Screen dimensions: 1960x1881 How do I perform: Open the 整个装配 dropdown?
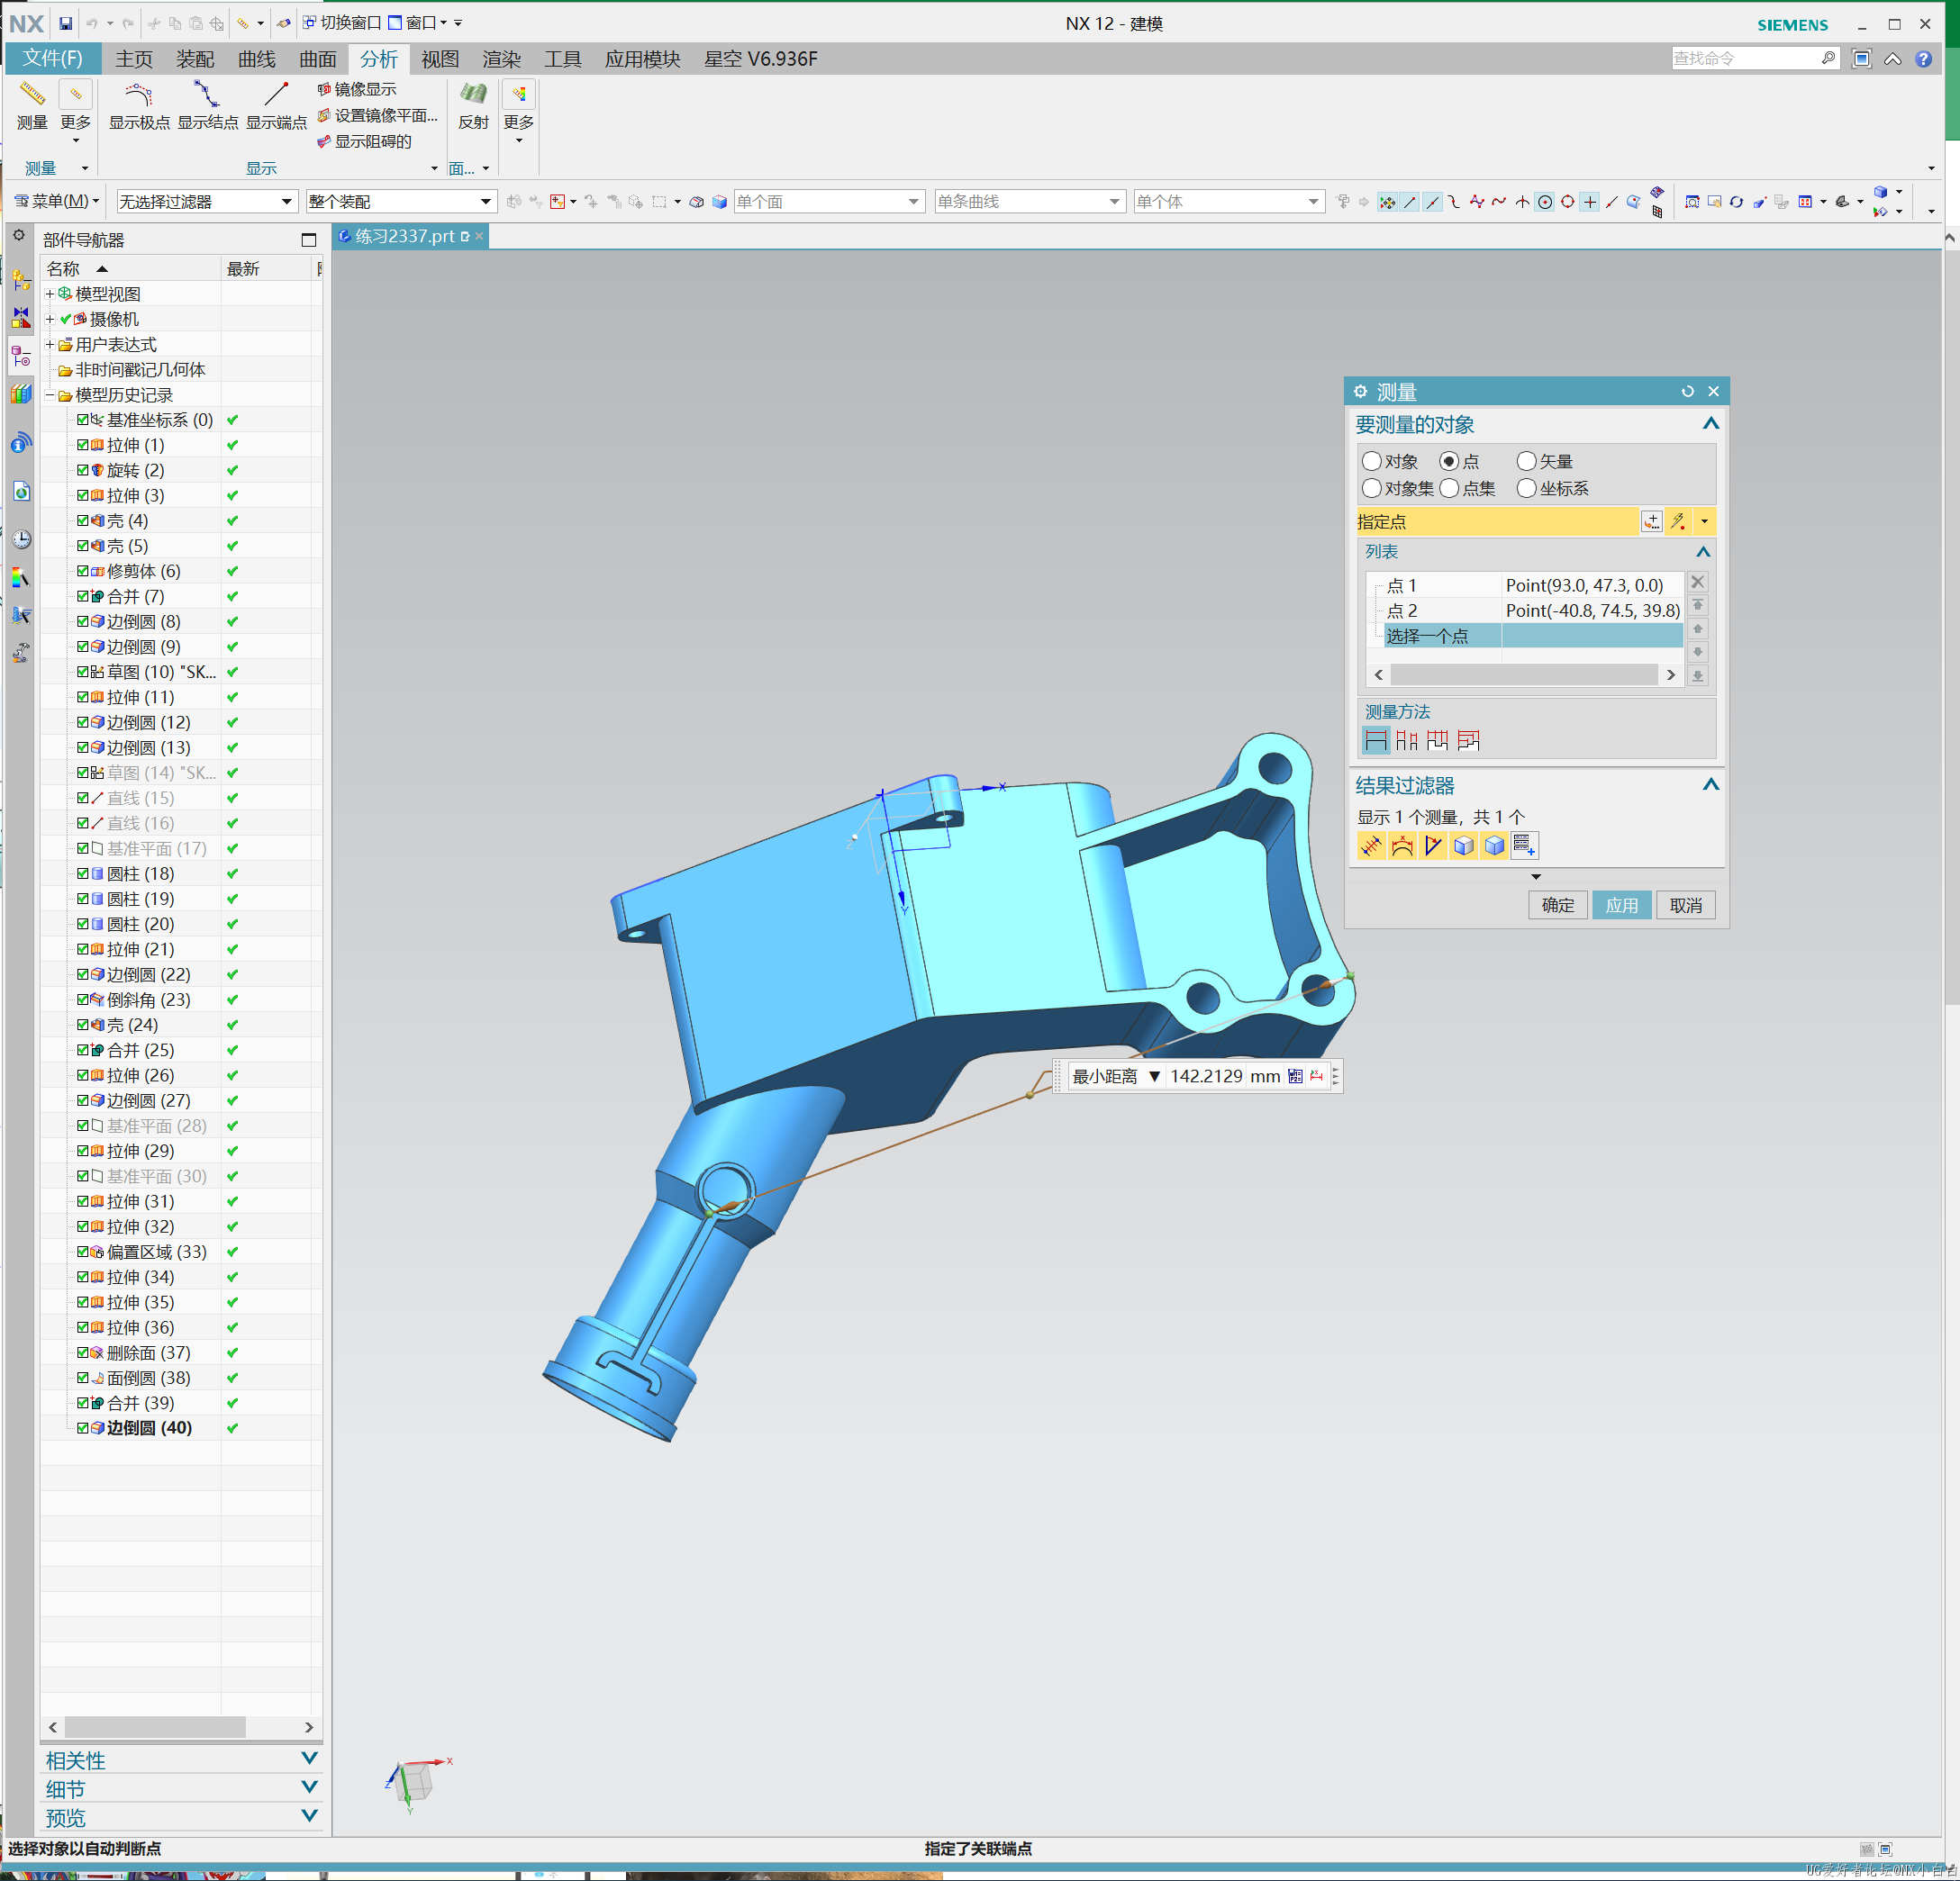coord(400,202)
